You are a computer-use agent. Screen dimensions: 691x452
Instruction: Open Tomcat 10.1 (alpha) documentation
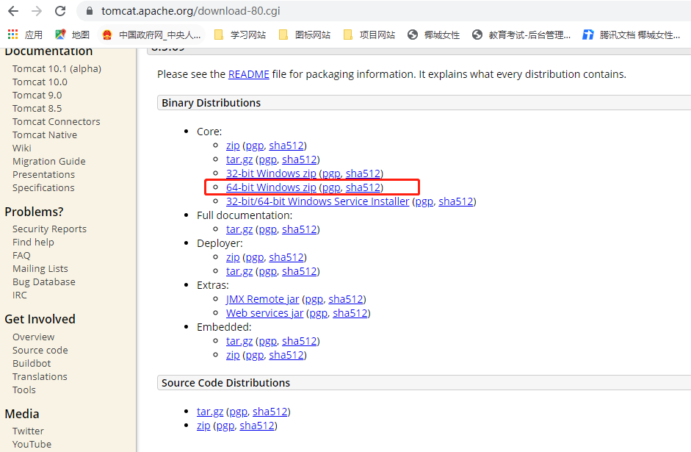point(57,69)
